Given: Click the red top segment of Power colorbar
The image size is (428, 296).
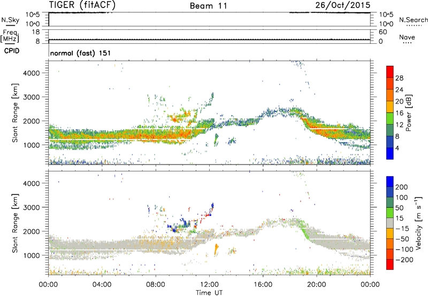Looking at the screenshot, I should (x=390, y=72).
